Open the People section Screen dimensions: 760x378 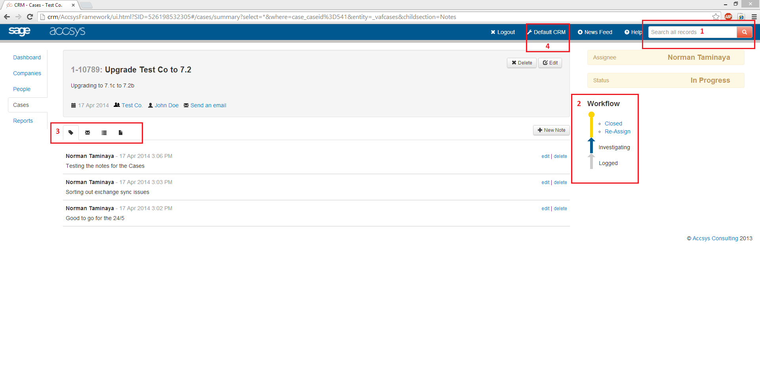(x=22, y=89)
